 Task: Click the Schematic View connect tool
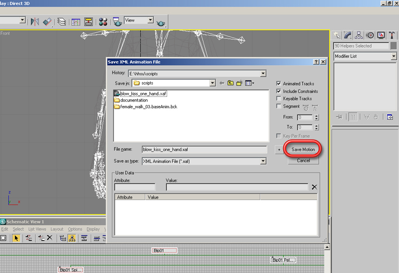click(x=29, y=238)
